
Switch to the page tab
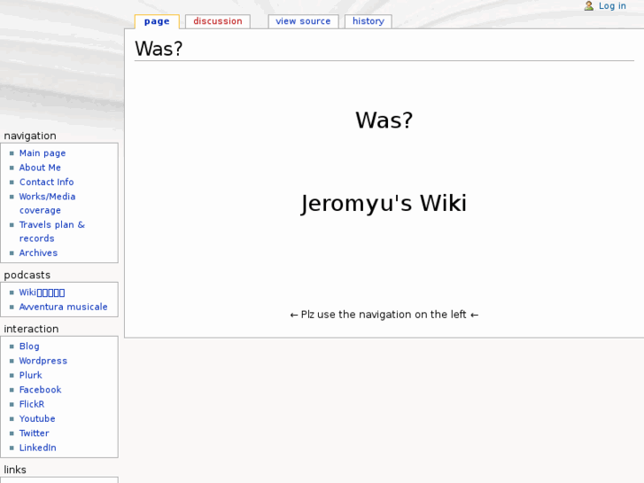coord(157,21)
